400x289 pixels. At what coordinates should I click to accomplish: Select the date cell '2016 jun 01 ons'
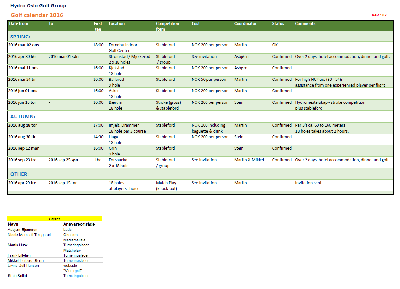pyautogui.click(x=23, y=91)
